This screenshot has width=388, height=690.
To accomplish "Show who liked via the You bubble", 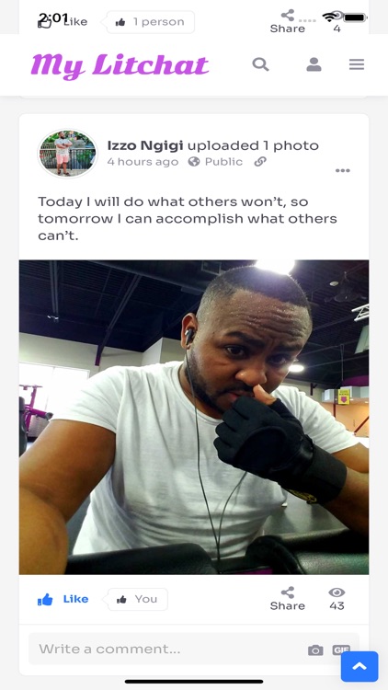I will tap(137, 599).
